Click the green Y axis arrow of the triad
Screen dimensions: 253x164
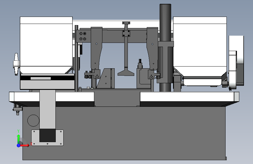[x=19, y=139]
